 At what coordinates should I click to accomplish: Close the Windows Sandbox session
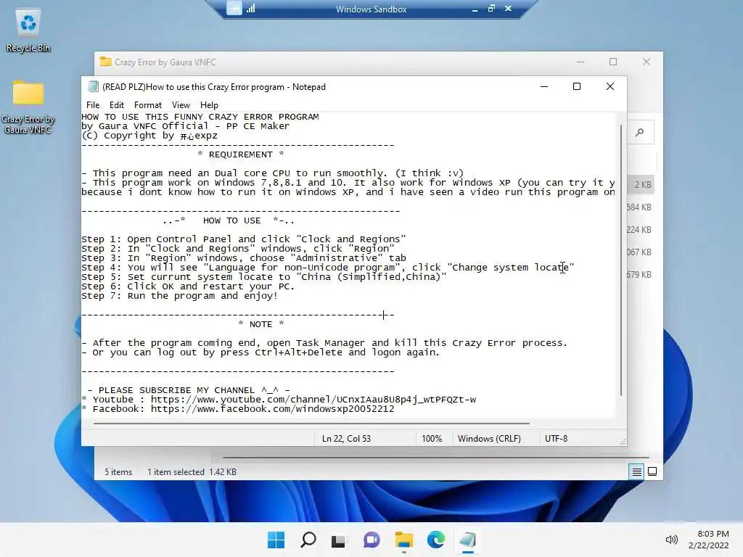click(x=509, y=9)
